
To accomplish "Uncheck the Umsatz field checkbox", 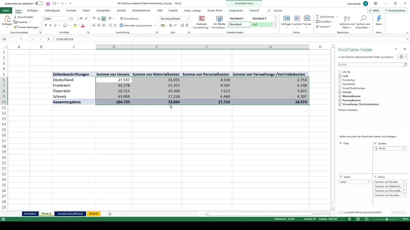I will coord(340,92).
